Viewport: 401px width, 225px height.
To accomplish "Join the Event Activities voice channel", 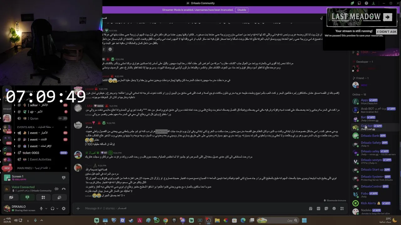I will coord(43,159).
